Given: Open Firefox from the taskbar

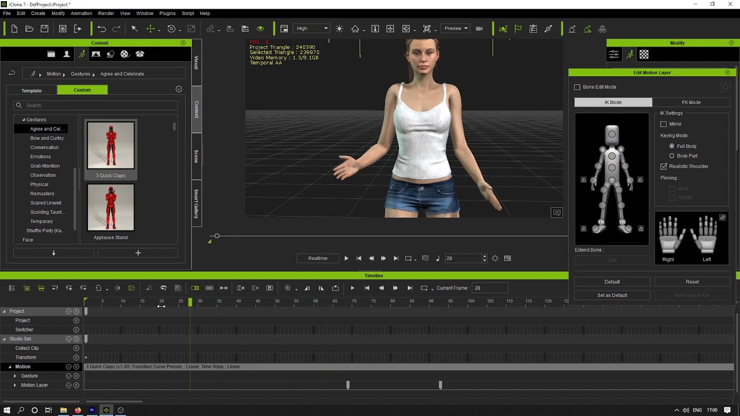Looking at the screenshot, I should [77, 410].
